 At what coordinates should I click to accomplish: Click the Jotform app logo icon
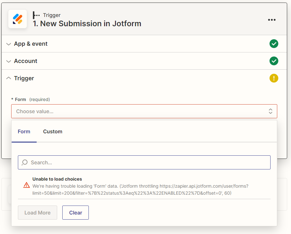pos(18,19)
